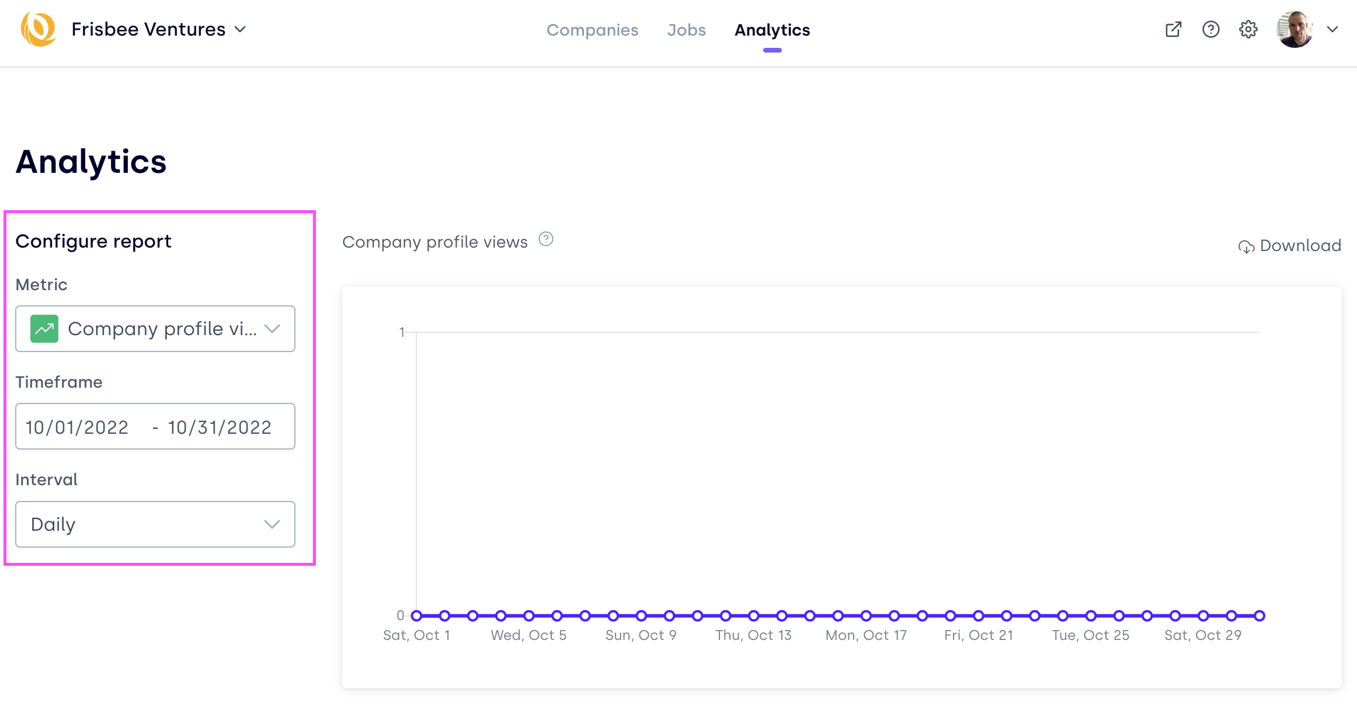Open the external link icon in header
The width and height of the screenshot is (1357, 717).
[x=1173, y=29]
